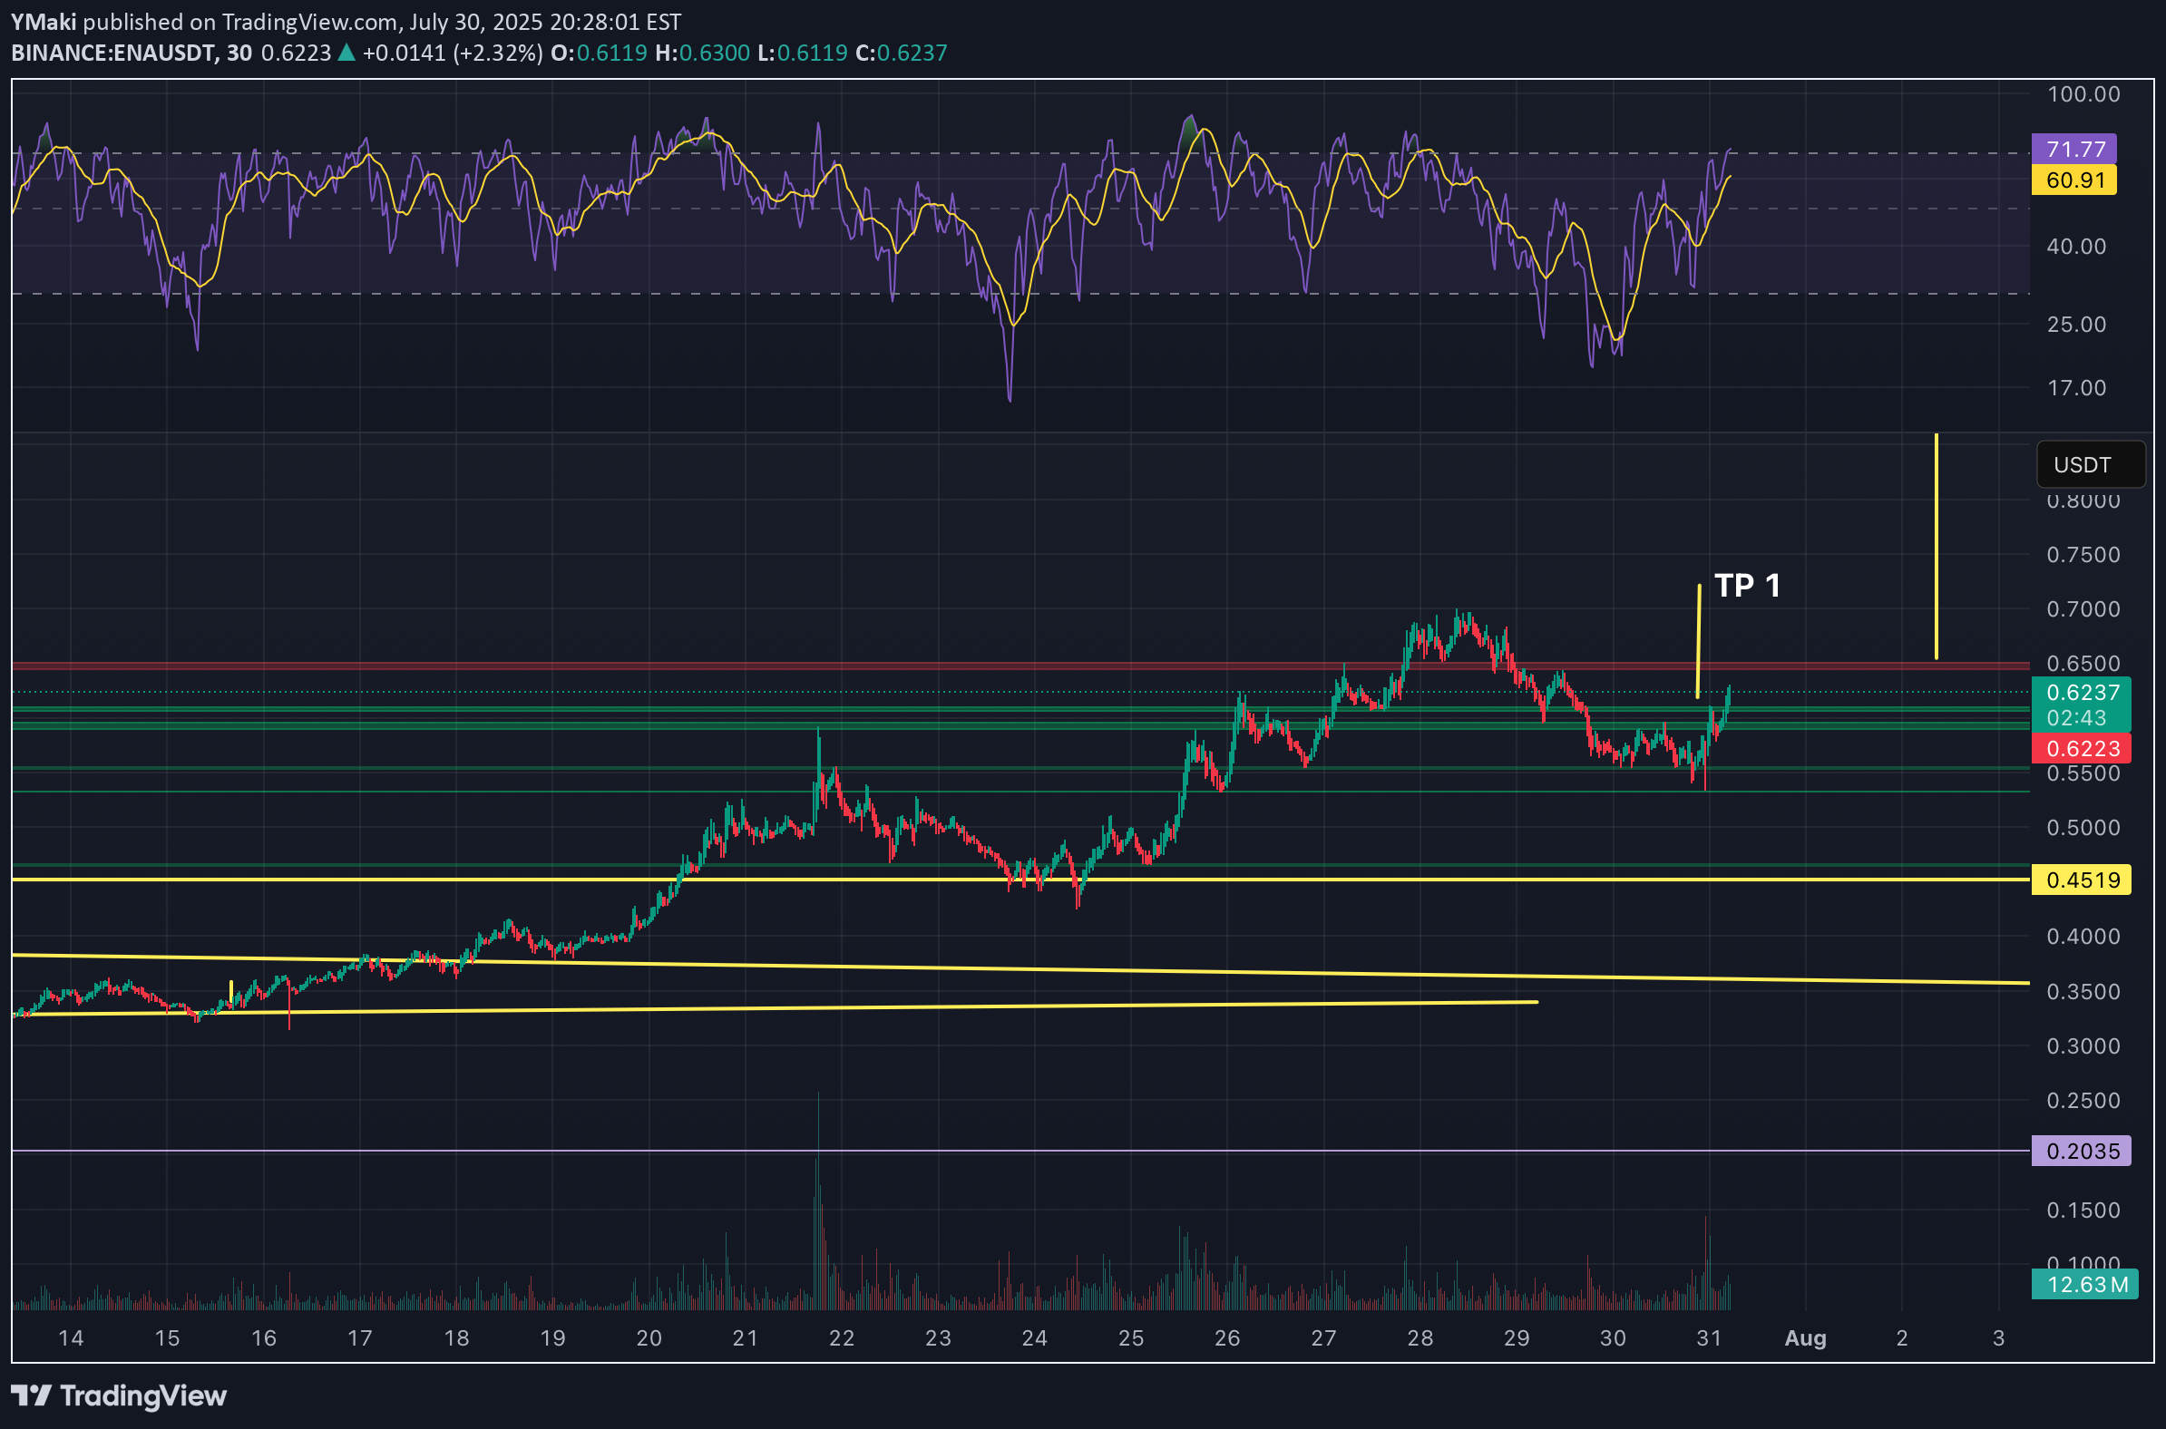Click the yellow RSI MA value 60.91
Image resolution: width=2166 pixels, height=1429 pixels.
tap(2073, 180)
